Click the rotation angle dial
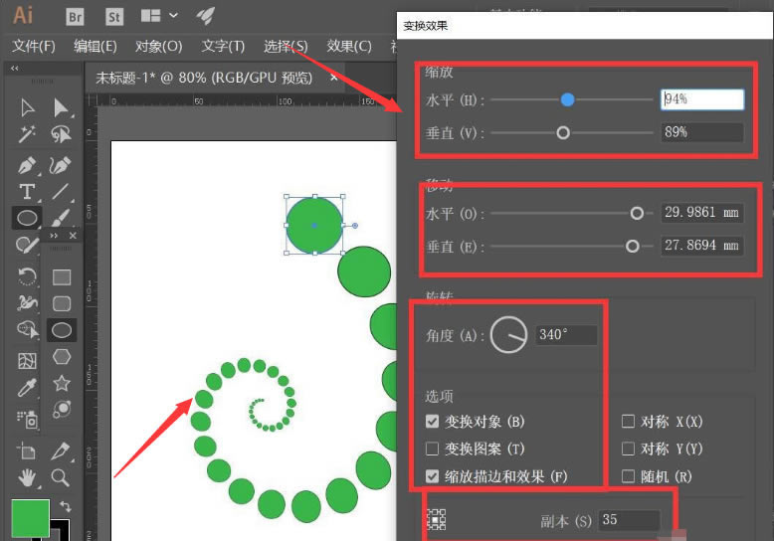 pos(508,335)
